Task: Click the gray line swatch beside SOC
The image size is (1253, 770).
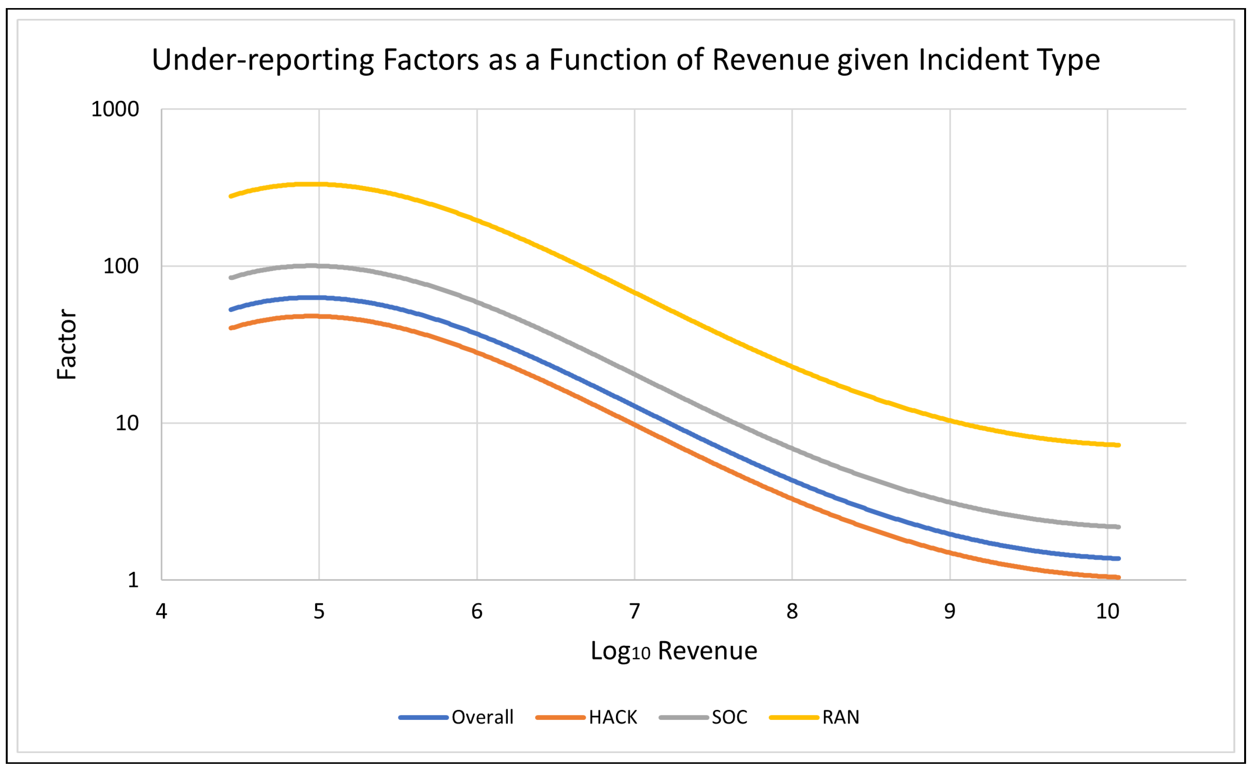Action: [x=683, y=718]
